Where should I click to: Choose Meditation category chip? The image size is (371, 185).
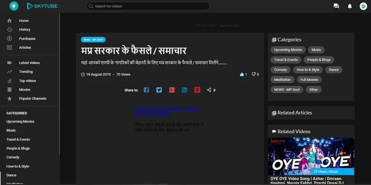tap(283, 79)
